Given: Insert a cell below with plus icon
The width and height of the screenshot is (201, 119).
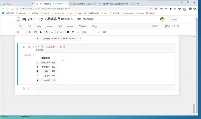Looking at the screenshot, I should (24, 32).
